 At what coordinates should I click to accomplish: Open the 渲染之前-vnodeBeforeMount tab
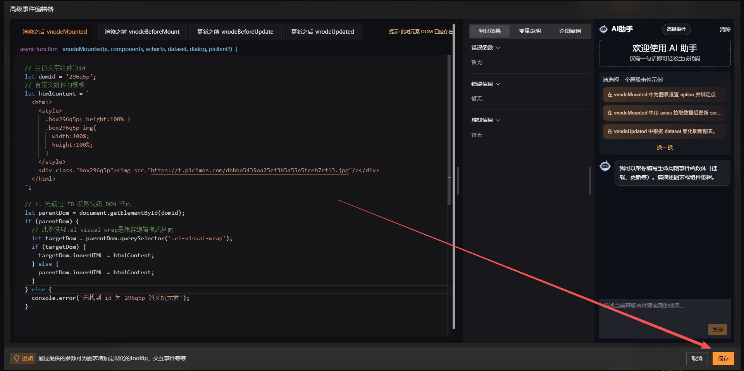(142, 32)
